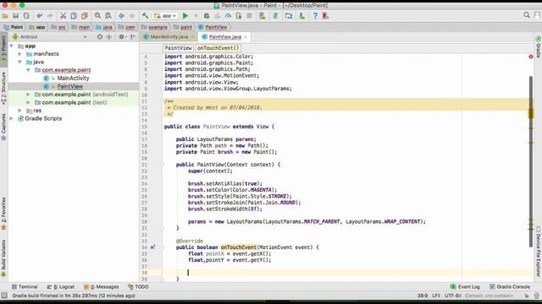Close the PaintView.java tab
Viewport: 542px width, 304px height.
246,37
